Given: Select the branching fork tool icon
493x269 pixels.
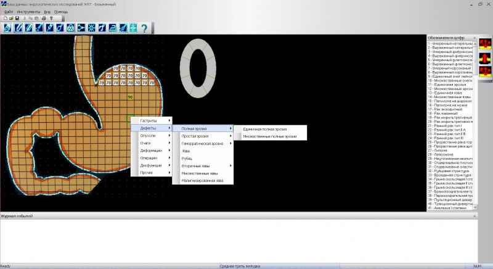Looking at the screenshot, I should click(x=81, y=28).
